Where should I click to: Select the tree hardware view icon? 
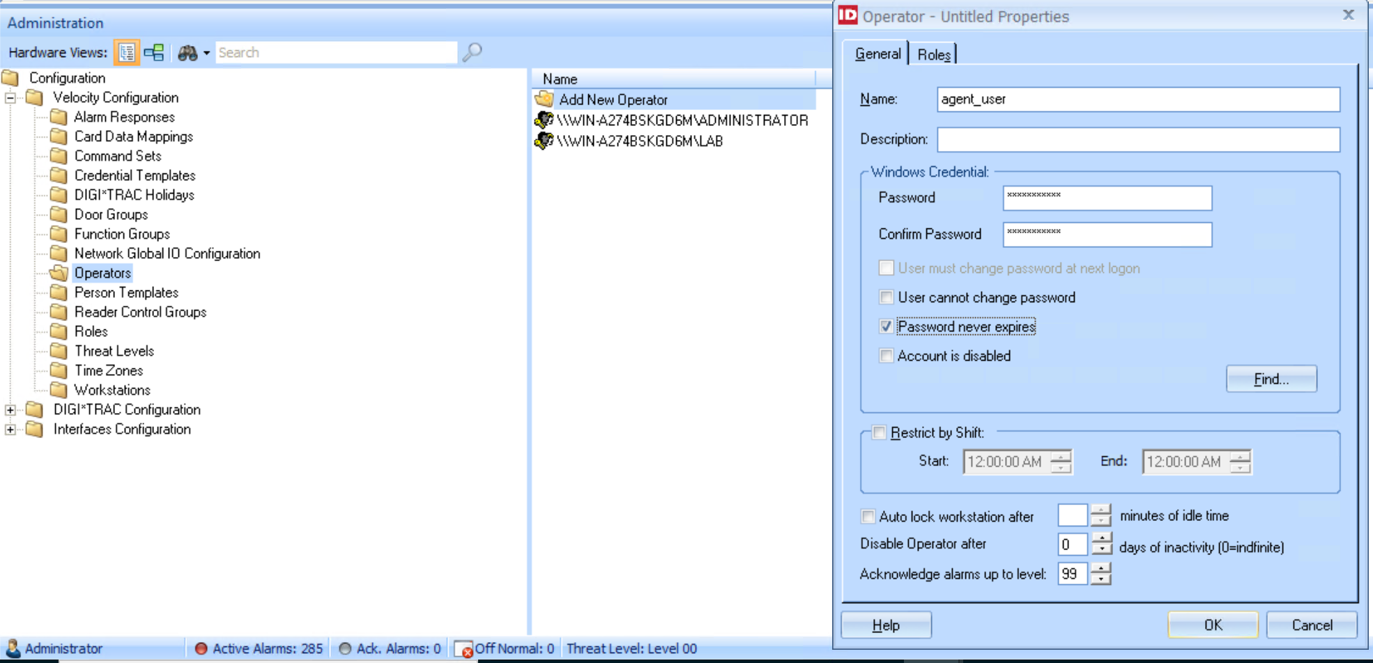click(127, 52)
